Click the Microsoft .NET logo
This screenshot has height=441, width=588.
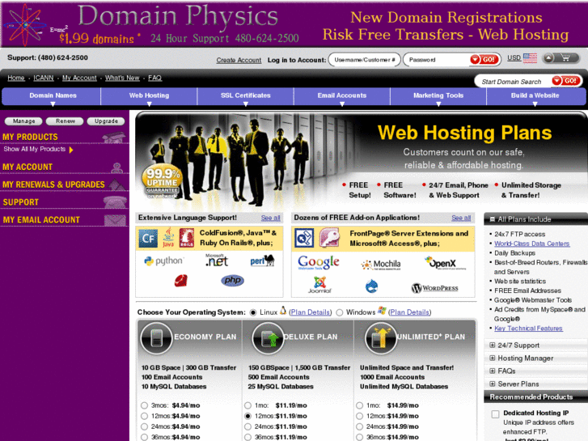pyautogui.click(x=217, y=261)
